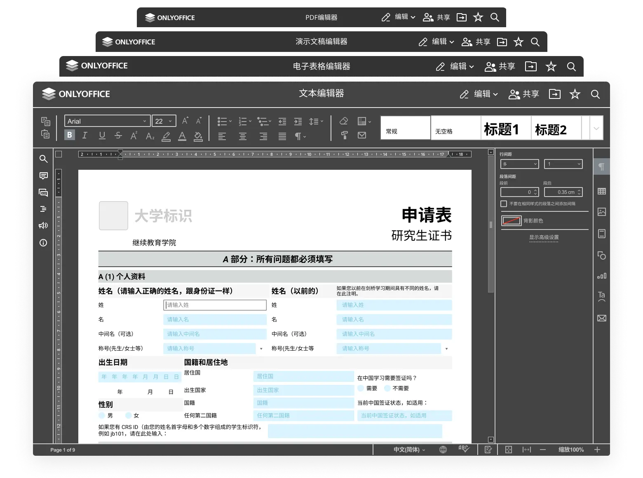The image size is (643, 478).
Task: Click the 背影颜色 background color swatch
Action: [511, 220]
